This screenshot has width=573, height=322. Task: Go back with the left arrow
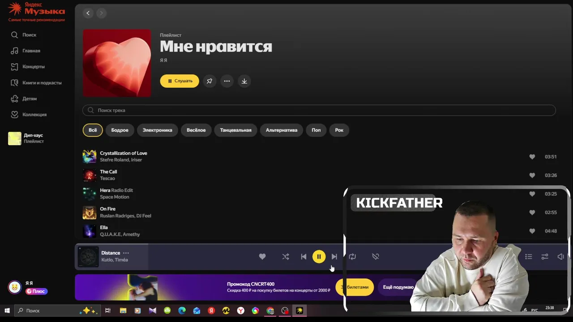coord(88,13)
